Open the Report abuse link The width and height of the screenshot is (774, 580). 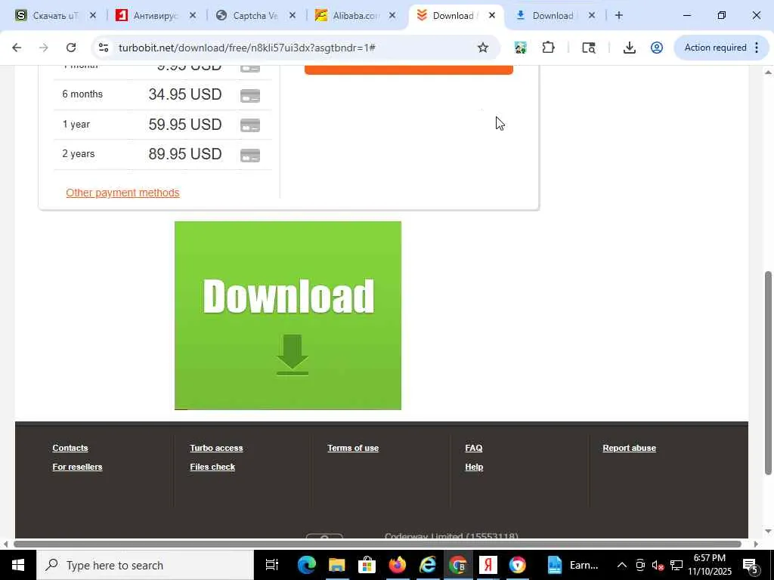coord(629,448)
